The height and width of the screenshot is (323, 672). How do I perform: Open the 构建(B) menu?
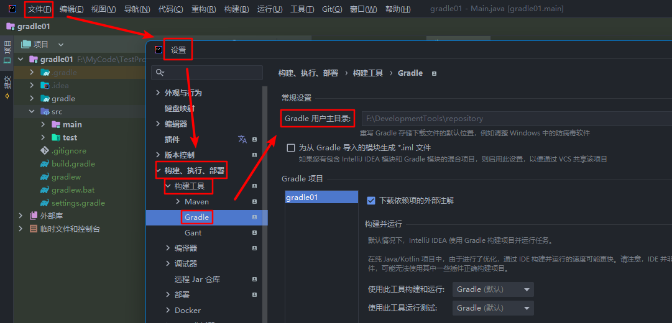[237, 9]
